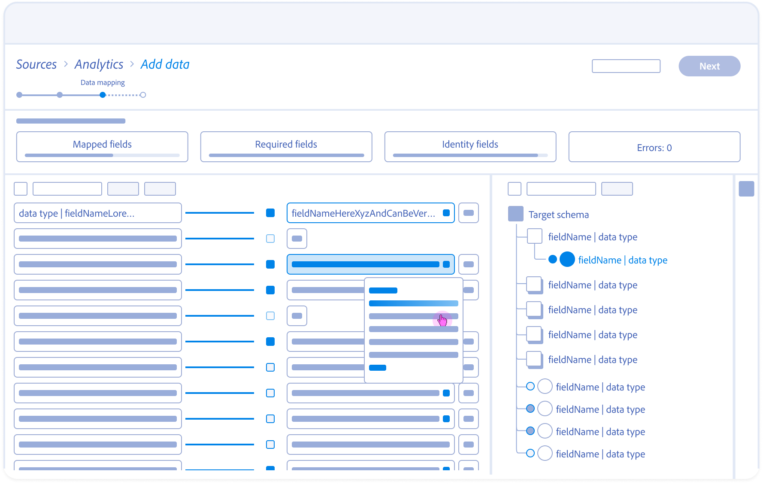The image size is (763, 484).
Task: Click small icon inside fieldNameHereXyz target field
Action: tap(446, 213)
